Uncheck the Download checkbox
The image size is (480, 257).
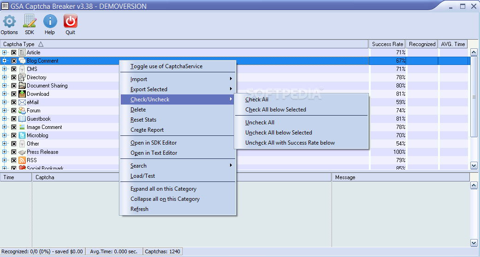14,94
